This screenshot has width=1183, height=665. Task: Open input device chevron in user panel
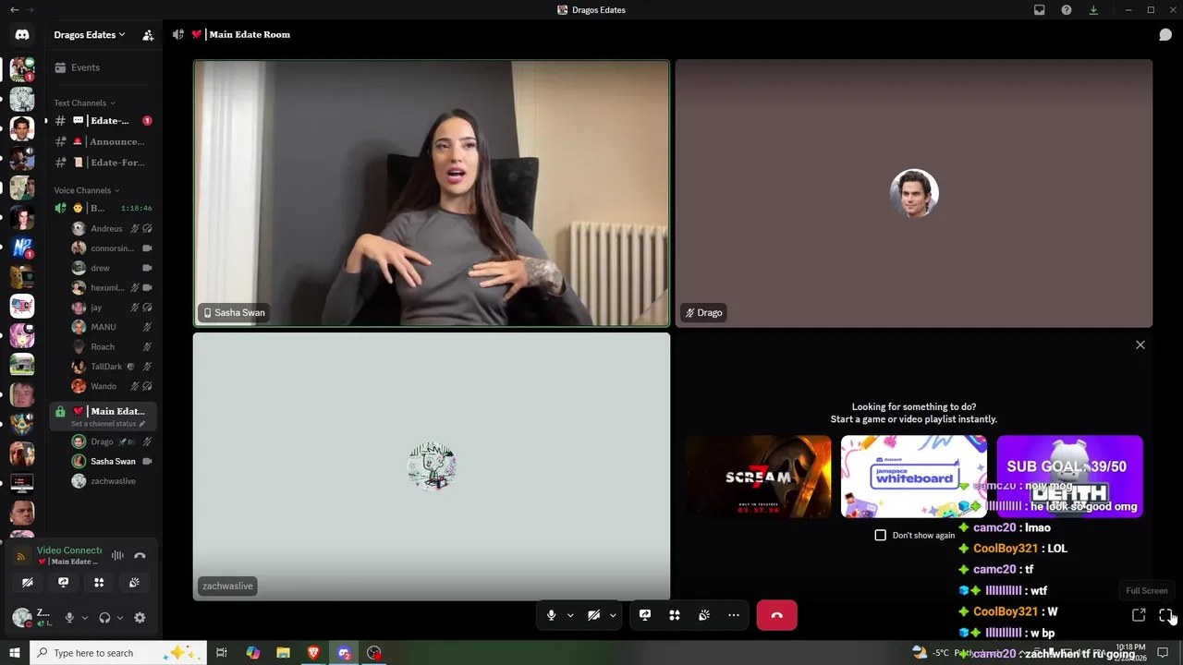tap(84, 618)
